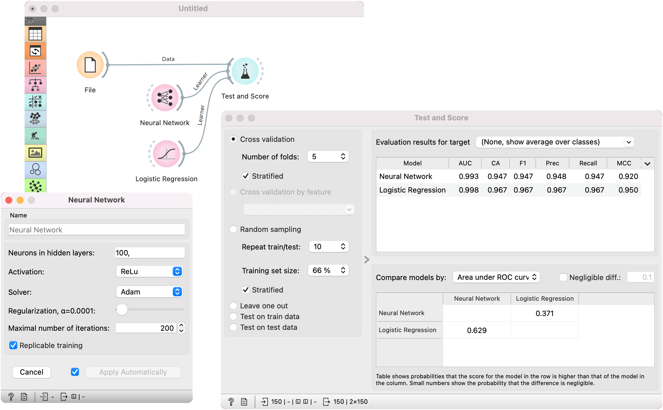This screenshot has height=410, width=663.
Task: Open the Solver Adam dropdown
Action: [x=150, y=292]
